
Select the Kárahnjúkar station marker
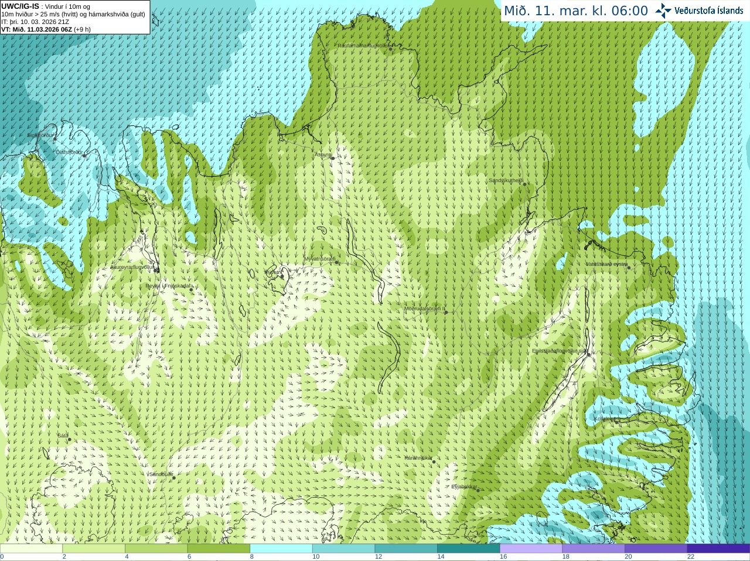click(434, 461)
